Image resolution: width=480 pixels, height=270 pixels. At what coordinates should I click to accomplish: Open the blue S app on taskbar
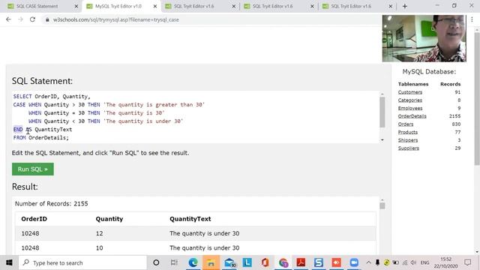pos(319,262)
